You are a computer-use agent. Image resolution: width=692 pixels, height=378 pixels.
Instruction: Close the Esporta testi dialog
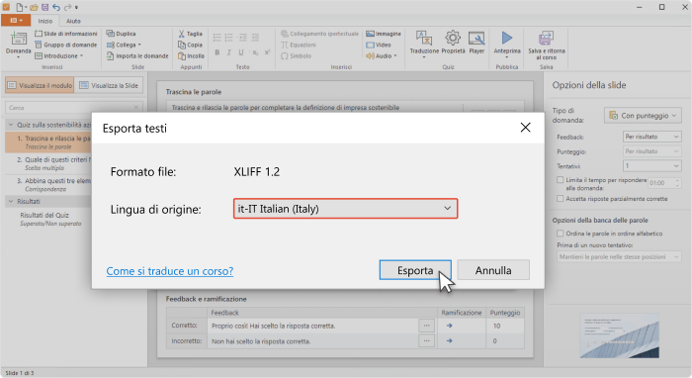[525, 128]
